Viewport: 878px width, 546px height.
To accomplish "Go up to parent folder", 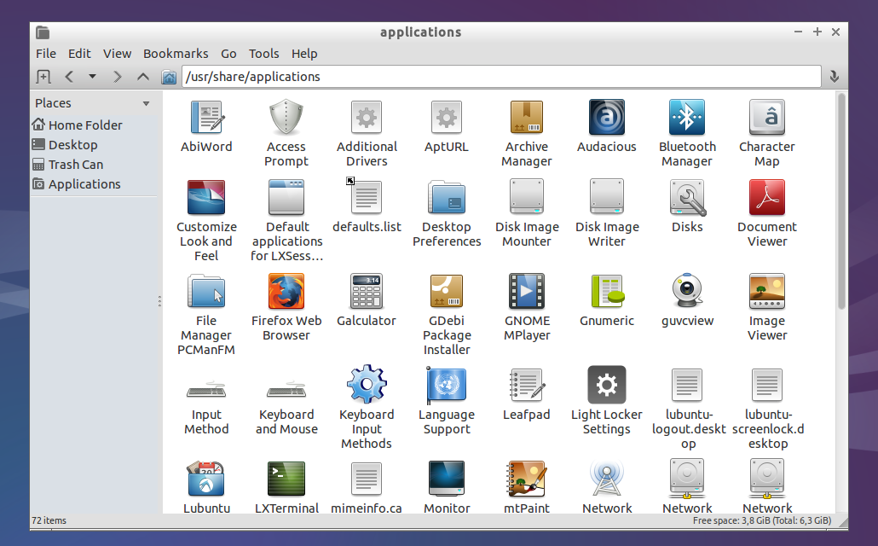I will click(x=143, y=76).
